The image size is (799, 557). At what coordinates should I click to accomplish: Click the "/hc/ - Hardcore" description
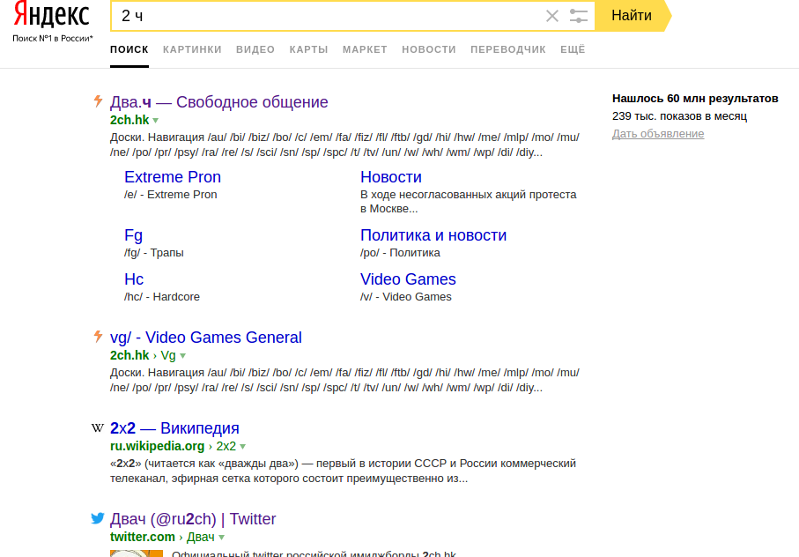(x=162, y=297)
